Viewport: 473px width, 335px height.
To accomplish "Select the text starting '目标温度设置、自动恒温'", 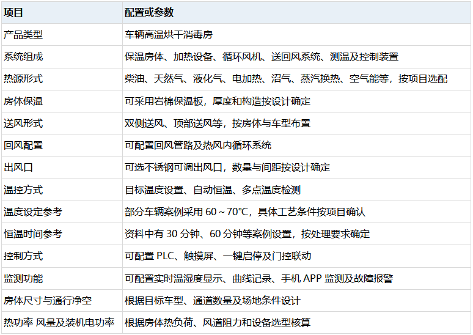I will (x=213, y=190).
